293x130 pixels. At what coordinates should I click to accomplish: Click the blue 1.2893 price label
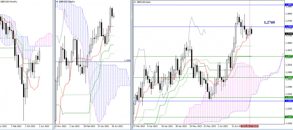tap(289, 5)
